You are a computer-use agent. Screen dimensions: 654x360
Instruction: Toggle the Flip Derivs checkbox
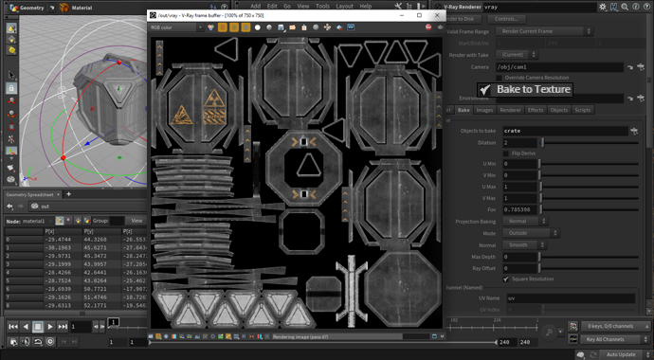(506, 153)
